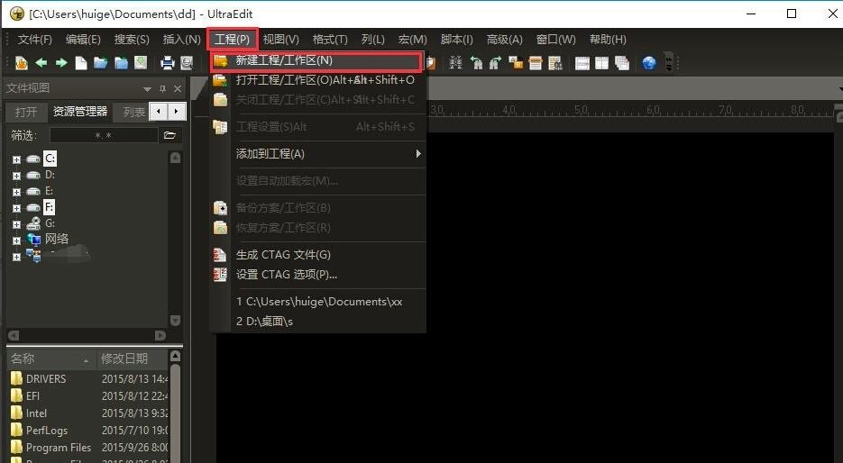Select 网络 in the explorer tree

[57, 239]
